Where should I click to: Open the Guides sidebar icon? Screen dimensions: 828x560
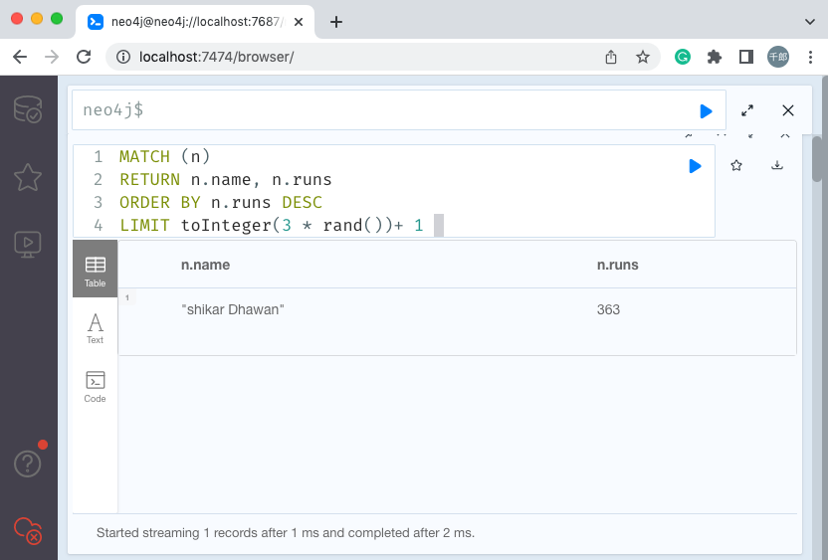click(x=28, y=245)
